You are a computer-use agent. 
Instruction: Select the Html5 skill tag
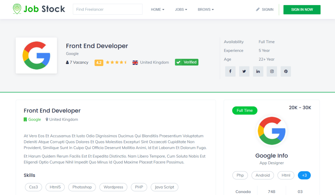pyautogui.click(x=55, y=187)
